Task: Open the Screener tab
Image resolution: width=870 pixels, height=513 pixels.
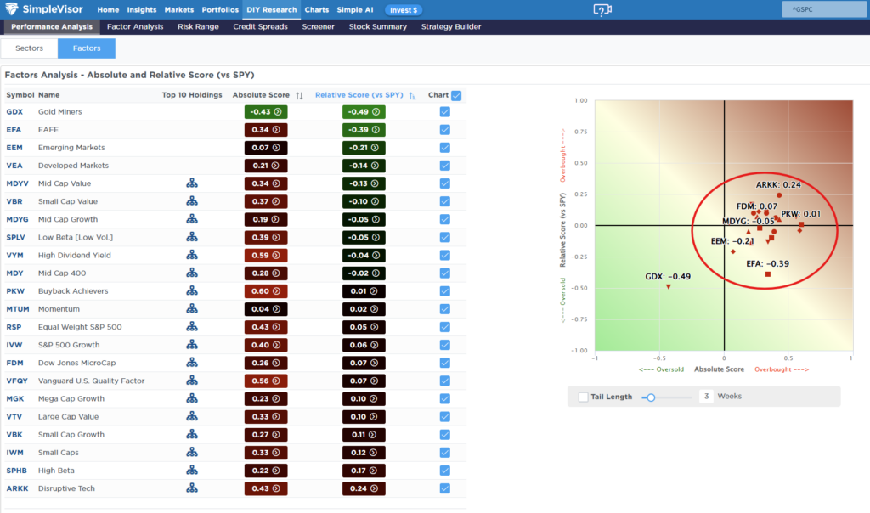Action: (x=318, y=26)
